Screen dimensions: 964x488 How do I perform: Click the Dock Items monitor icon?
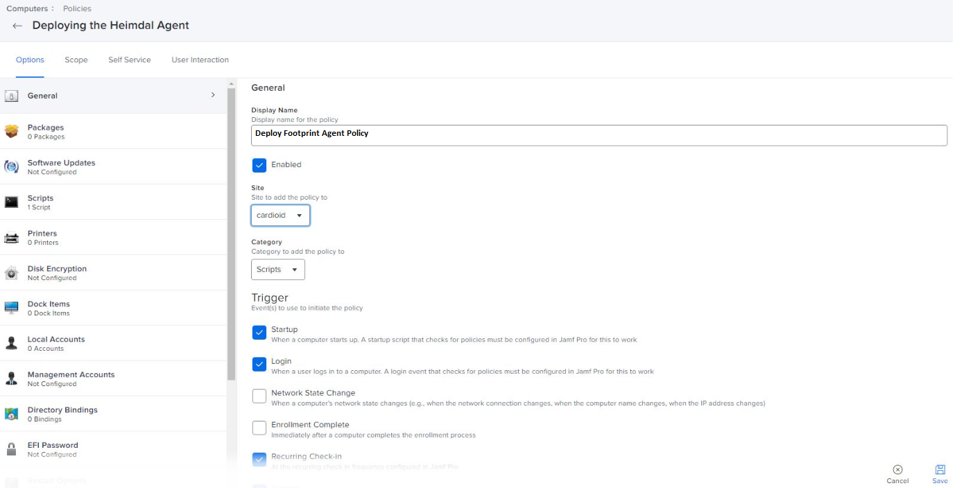12,308
